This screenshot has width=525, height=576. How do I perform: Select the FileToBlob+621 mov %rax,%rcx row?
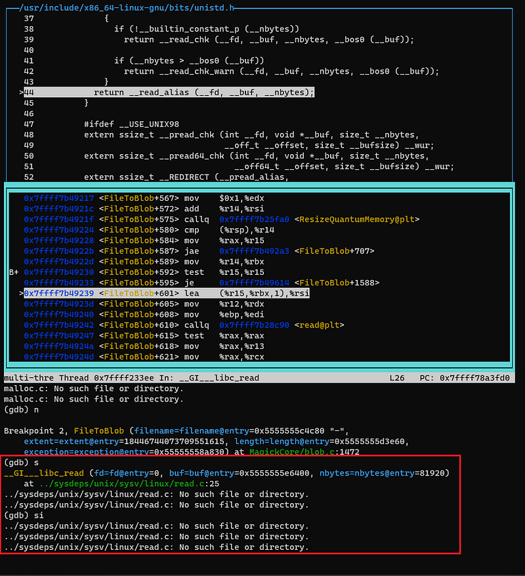144,357
